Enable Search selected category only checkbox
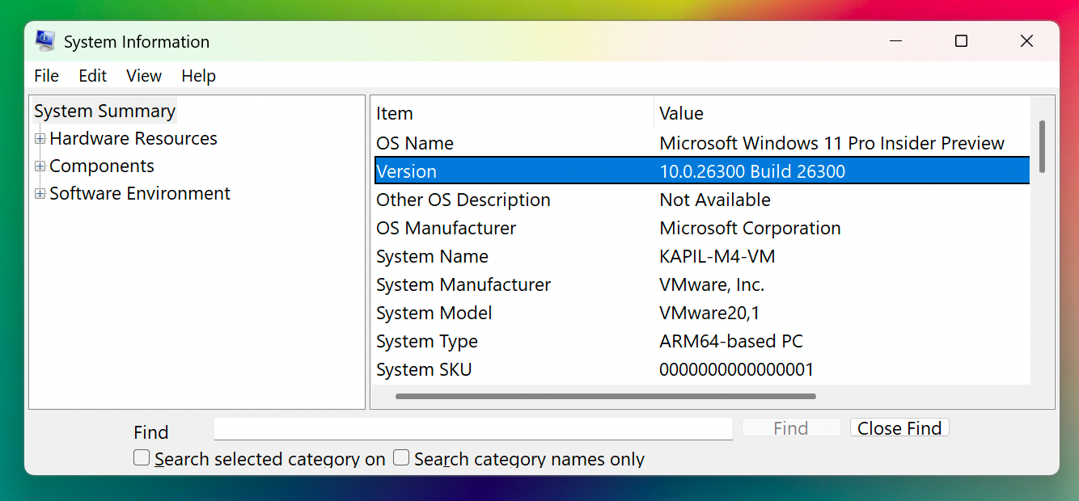This screenshot has width=1079, height=501. (142, 457)
